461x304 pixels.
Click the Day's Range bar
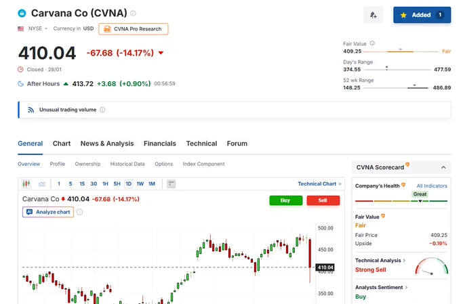coord(397,69)
